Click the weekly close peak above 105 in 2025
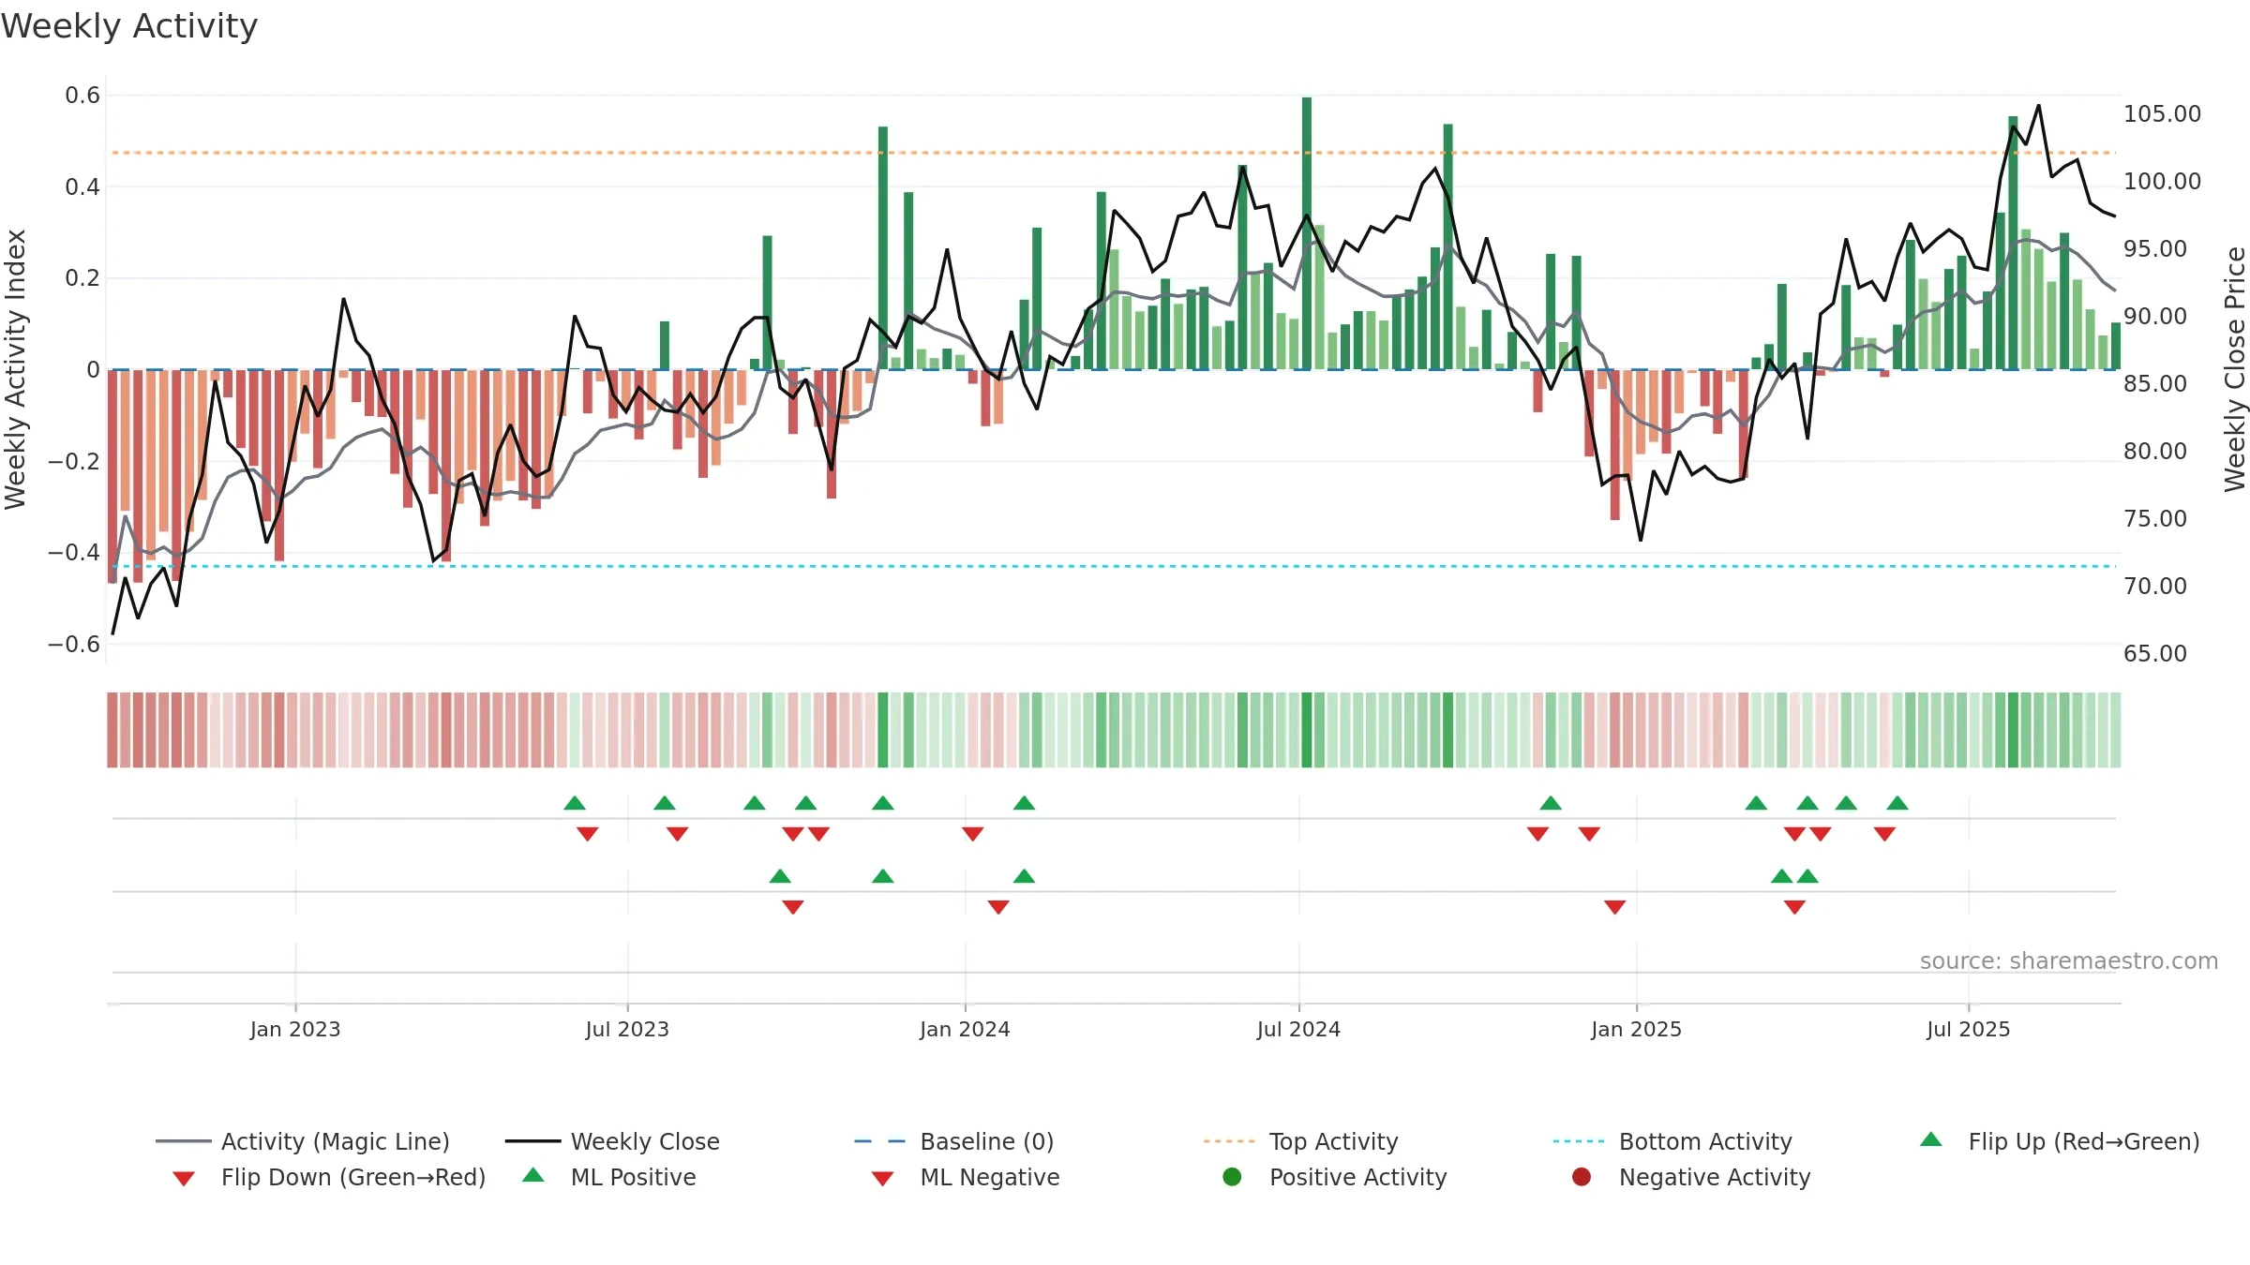This screenshot has height=1265, width=2250. click(x=2038, y=105)
